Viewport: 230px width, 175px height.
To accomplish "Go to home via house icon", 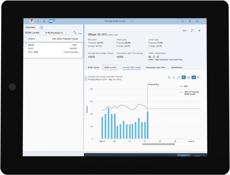I will [44, 21].
